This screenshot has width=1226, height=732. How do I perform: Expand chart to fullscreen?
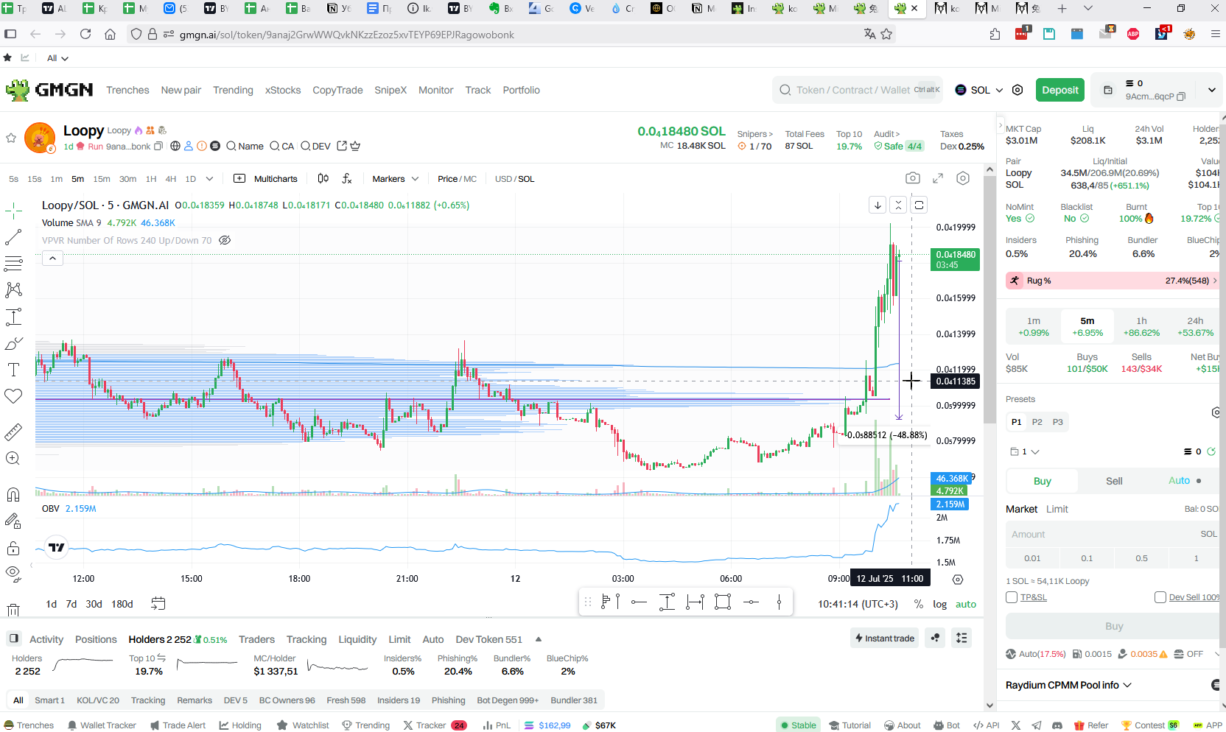pos(938,178)
